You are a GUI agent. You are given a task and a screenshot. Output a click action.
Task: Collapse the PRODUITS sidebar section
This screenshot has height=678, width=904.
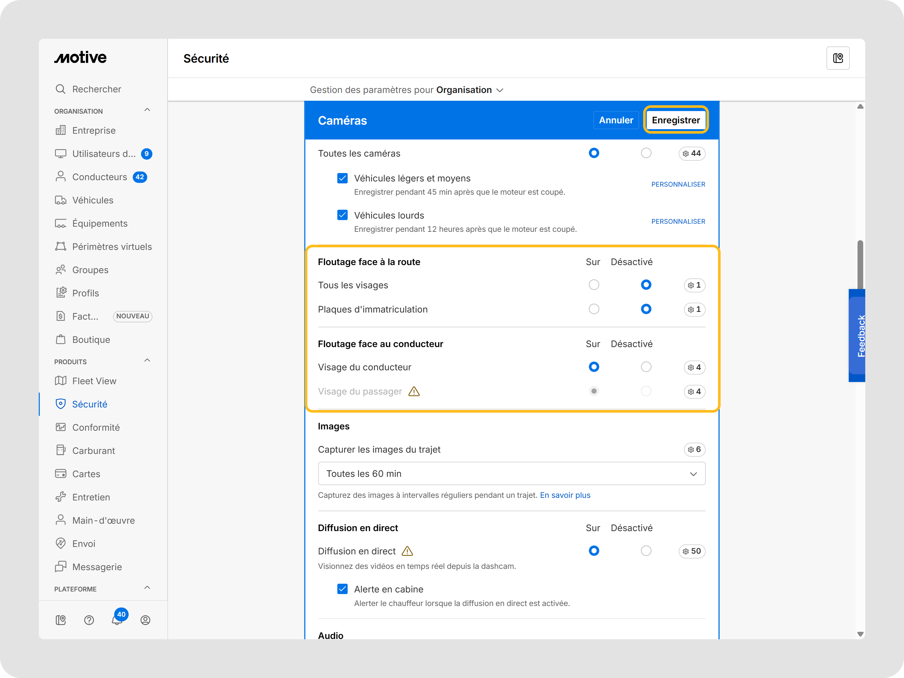tap(147, 361)
